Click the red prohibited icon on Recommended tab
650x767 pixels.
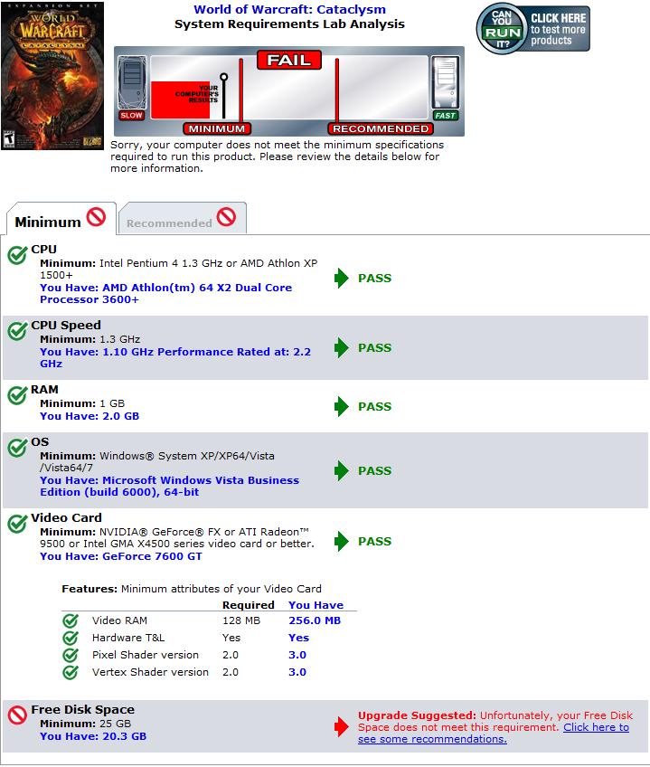pyautogui.click(x=226, y=217)
